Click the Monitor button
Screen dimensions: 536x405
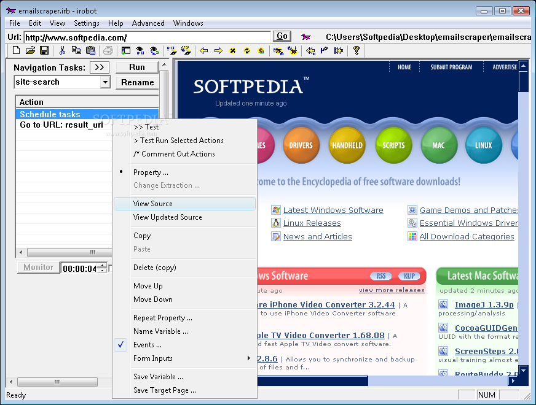[38, 268]
